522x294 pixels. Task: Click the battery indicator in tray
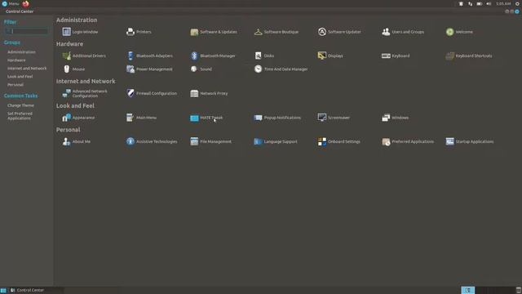coord(480,3)
